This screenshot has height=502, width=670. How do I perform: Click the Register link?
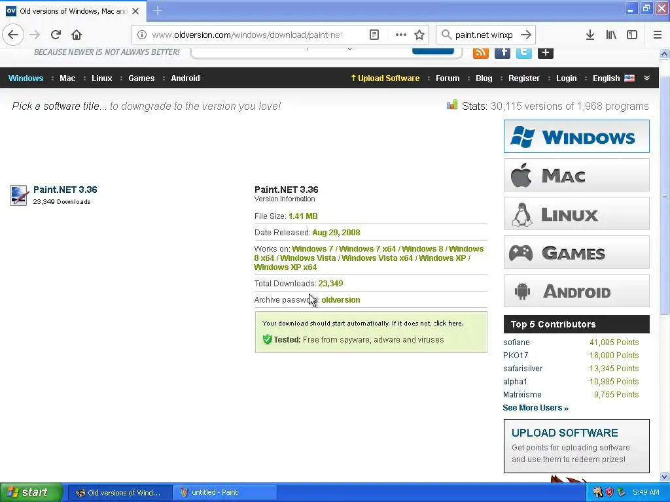tap(524, 78)
